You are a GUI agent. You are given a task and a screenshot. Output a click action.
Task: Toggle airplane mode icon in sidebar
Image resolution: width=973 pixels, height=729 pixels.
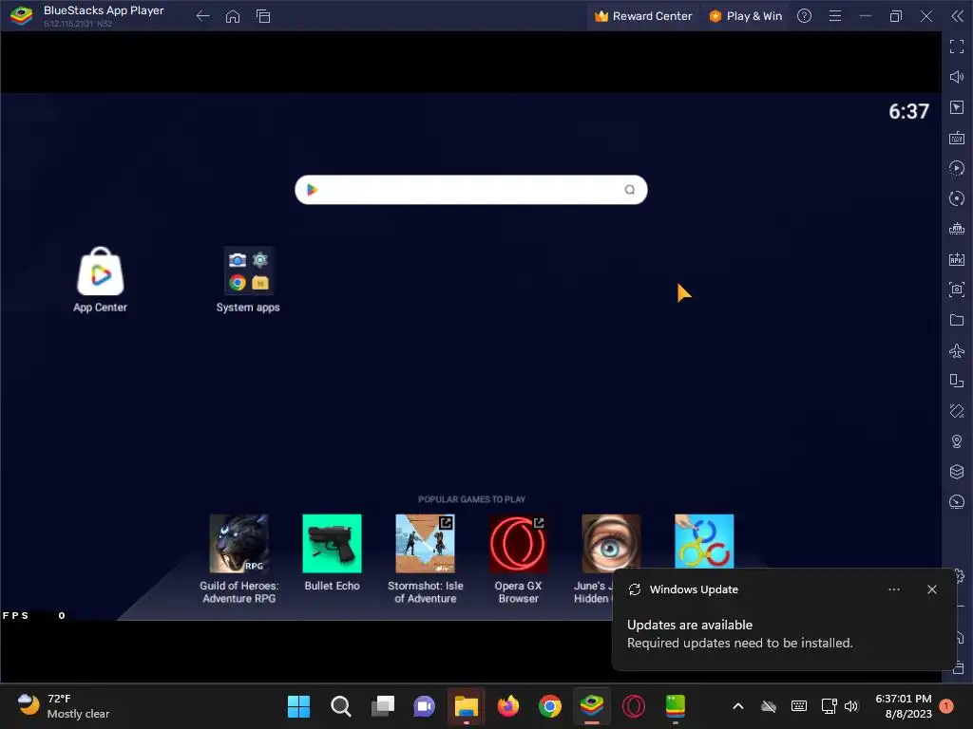(x=957, y=350)
